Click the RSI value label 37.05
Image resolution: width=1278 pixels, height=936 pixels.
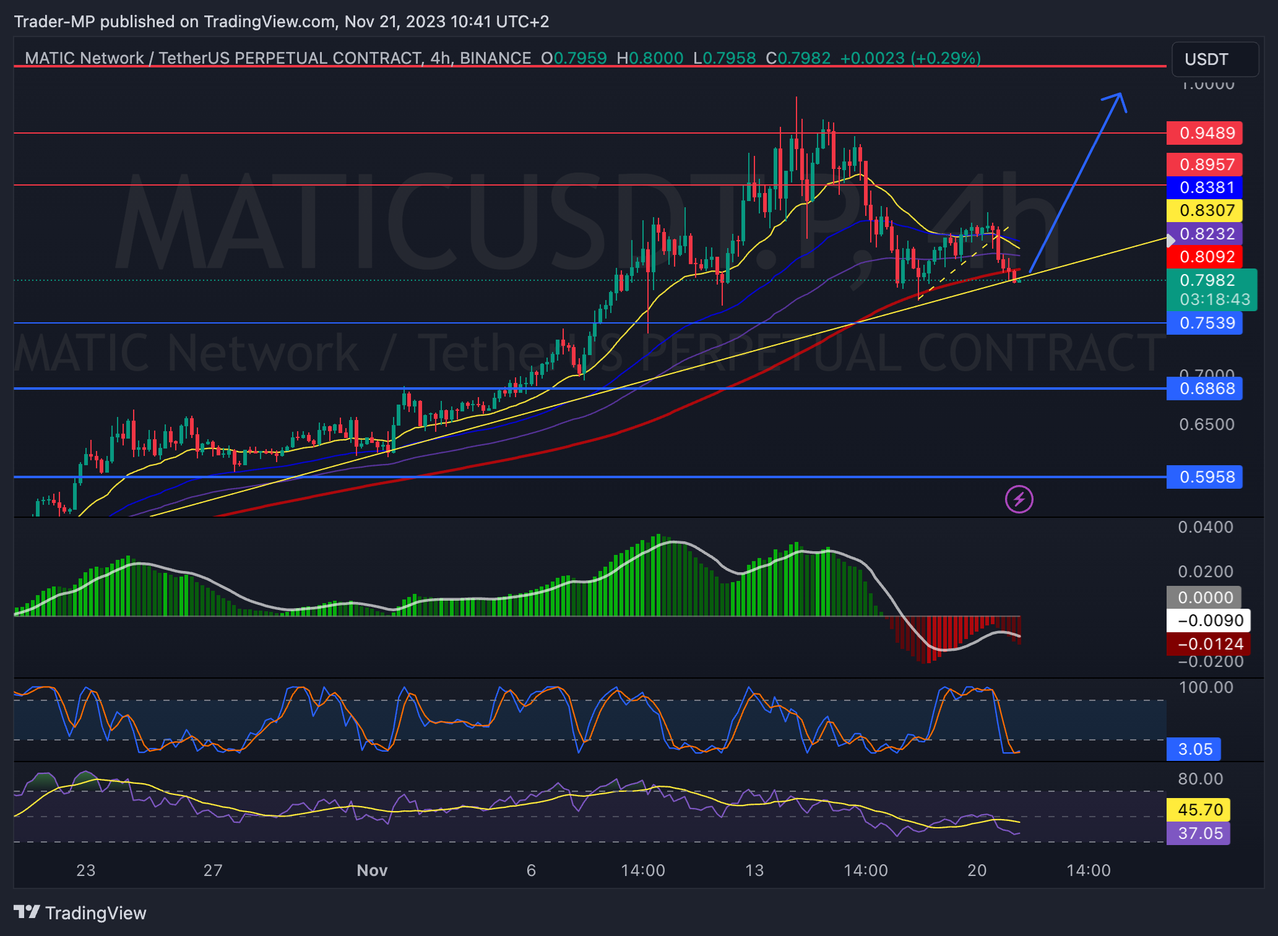point(1198,833)
